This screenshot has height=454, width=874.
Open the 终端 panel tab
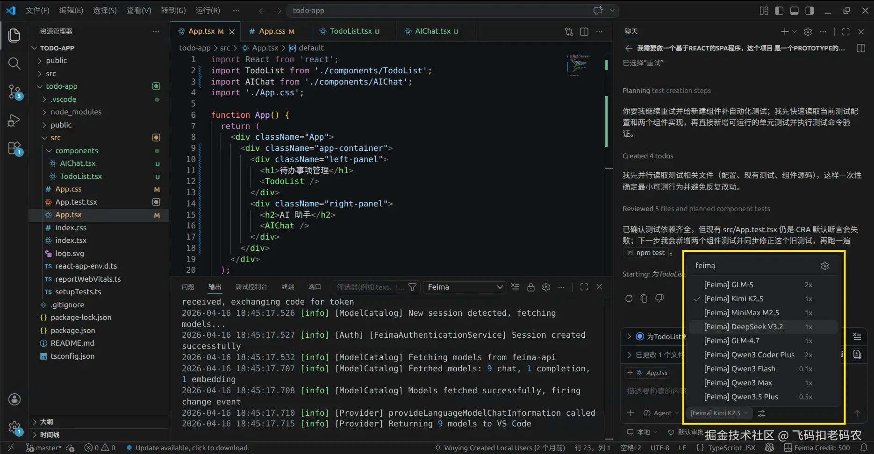tap(288, 287)
